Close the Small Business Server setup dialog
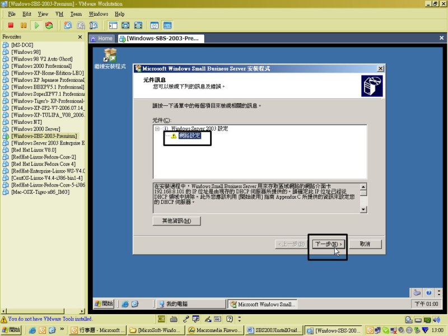 (x=380, y=68)
